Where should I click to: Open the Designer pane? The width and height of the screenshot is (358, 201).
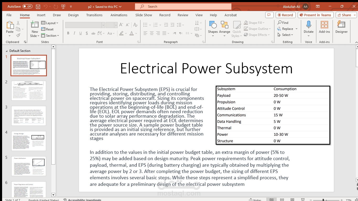(x=341, y=27)
